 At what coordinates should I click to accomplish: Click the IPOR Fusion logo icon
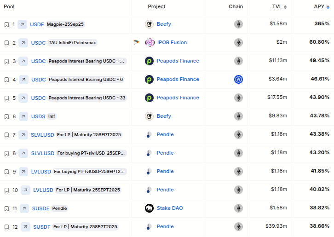[150, 43]
